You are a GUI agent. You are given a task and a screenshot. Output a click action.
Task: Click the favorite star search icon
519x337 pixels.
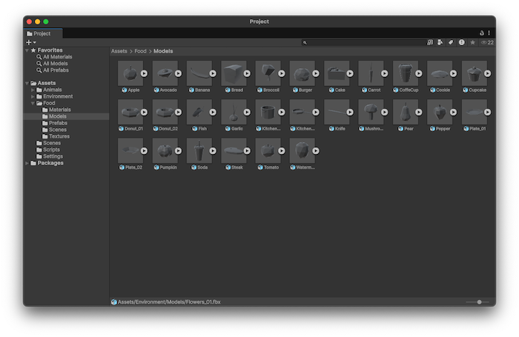pyautogui.click(x=472, y=42)
